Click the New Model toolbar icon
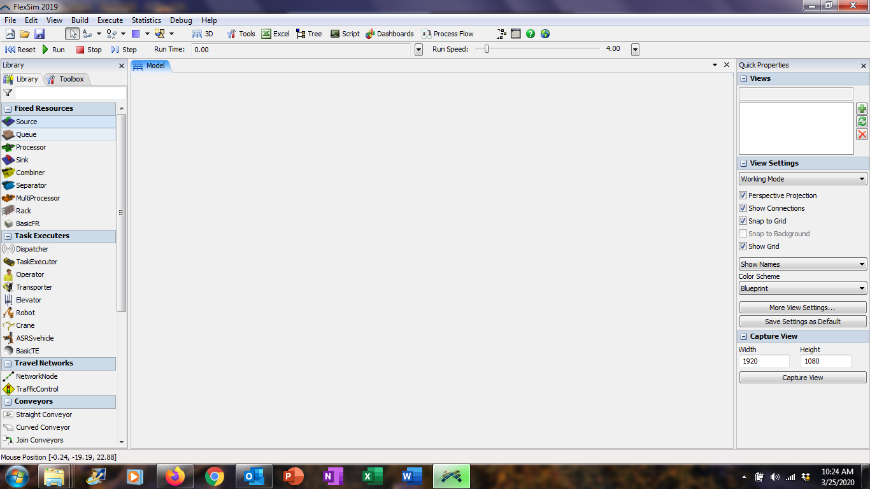The width and height of the screenshot is (870, 489). [x=10, y=34]
